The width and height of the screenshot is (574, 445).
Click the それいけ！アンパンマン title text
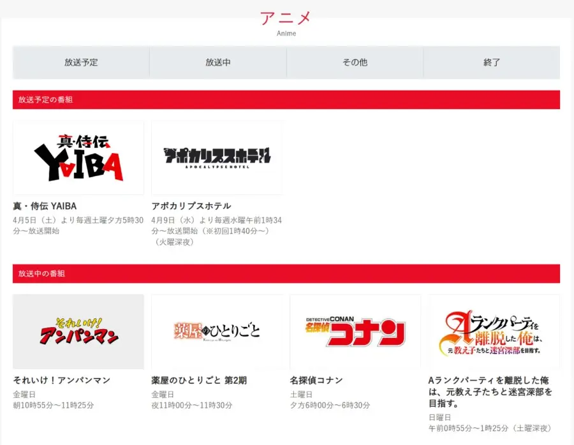[x=61, y=380]
